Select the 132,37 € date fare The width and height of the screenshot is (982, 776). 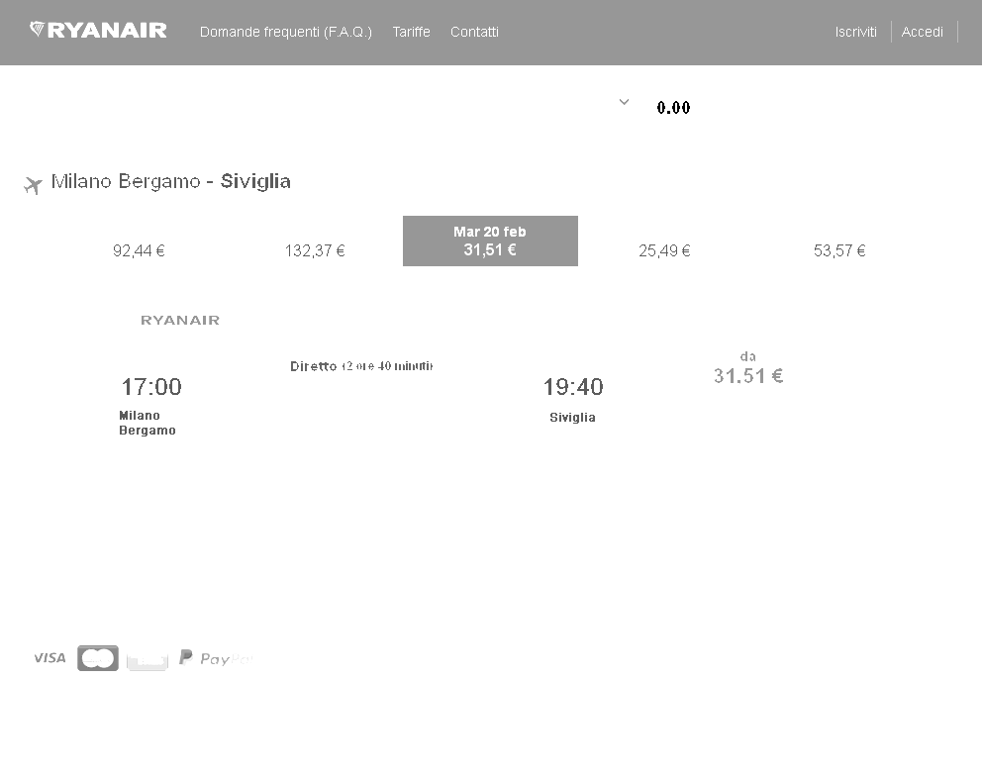(x=315, y=250)
